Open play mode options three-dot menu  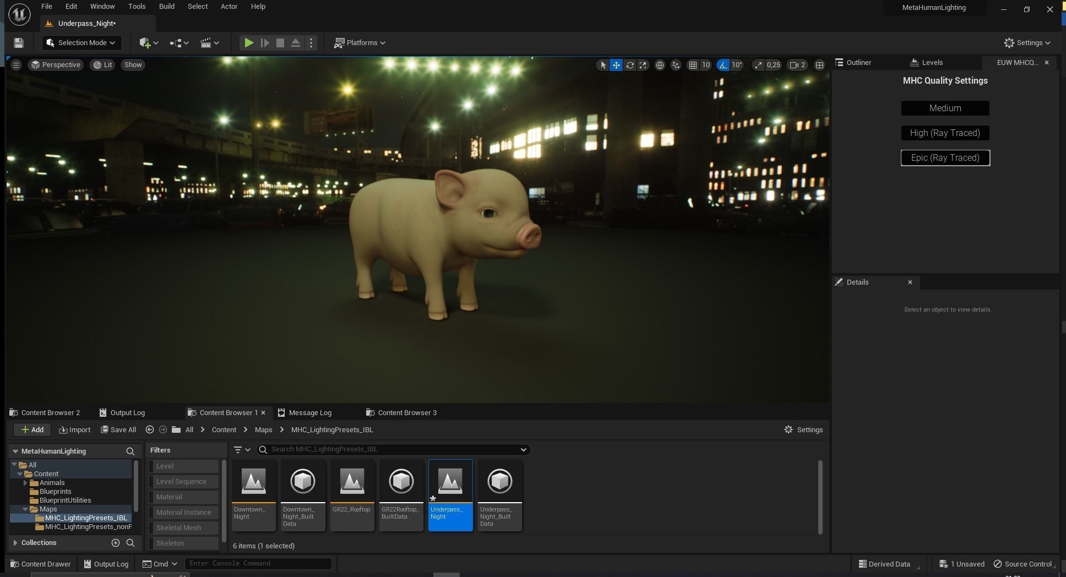point(311,43)
